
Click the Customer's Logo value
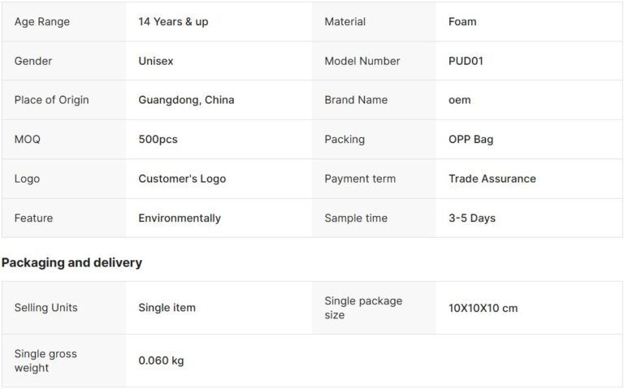pos(182,179)
